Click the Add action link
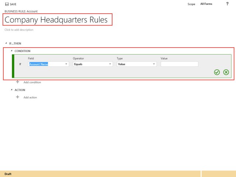Screen dimensions: 236x177 click(30, 97)
